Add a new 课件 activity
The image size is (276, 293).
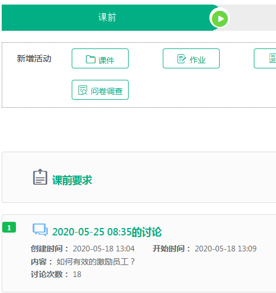(x=100, y=59)
